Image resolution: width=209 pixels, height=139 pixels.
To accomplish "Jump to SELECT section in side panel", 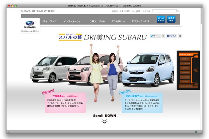I will (185, 59).
